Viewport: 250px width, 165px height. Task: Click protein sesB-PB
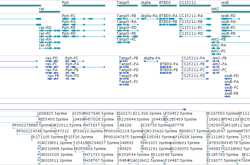[227, 96]
